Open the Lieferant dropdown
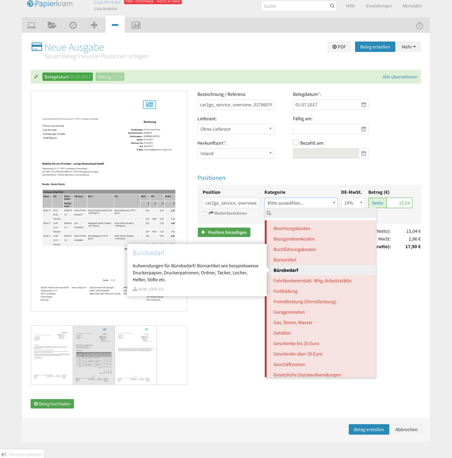 (x=236, y=129)
